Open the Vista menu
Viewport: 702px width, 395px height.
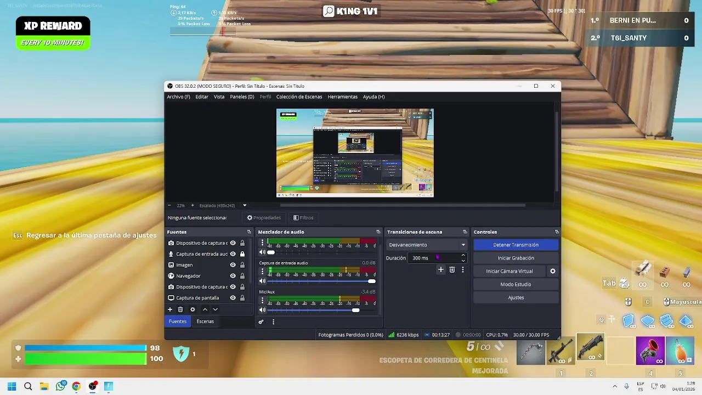(x=219, y=97)
